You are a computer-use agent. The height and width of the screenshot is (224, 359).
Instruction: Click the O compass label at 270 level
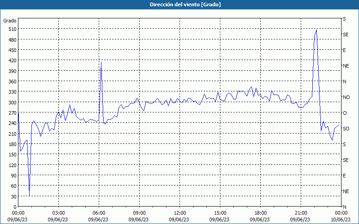click(x=345, y=113)
